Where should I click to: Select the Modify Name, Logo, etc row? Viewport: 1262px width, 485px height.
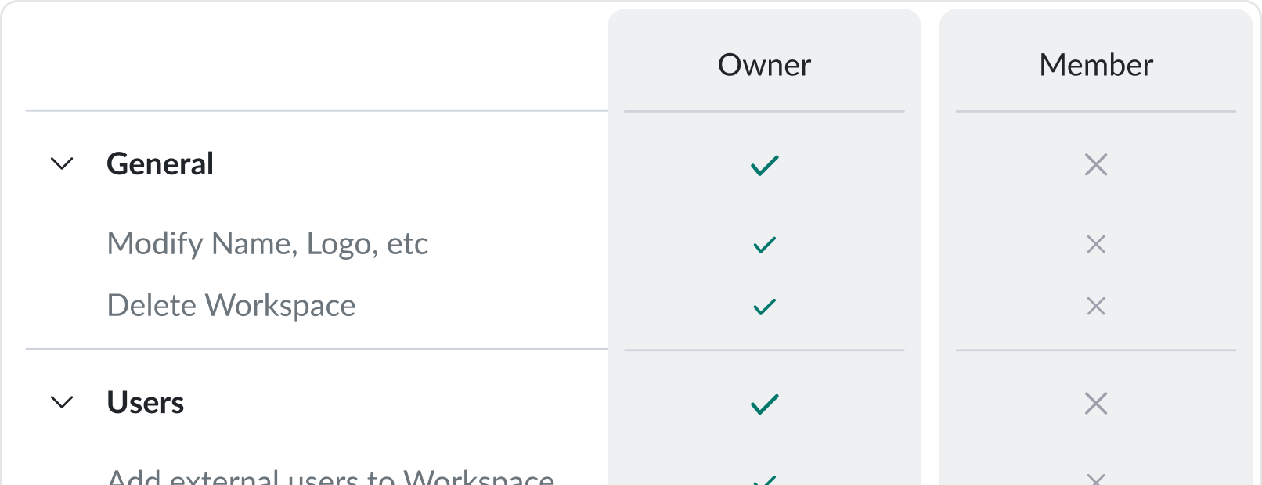pyautogui.click(x=267, y=244)
